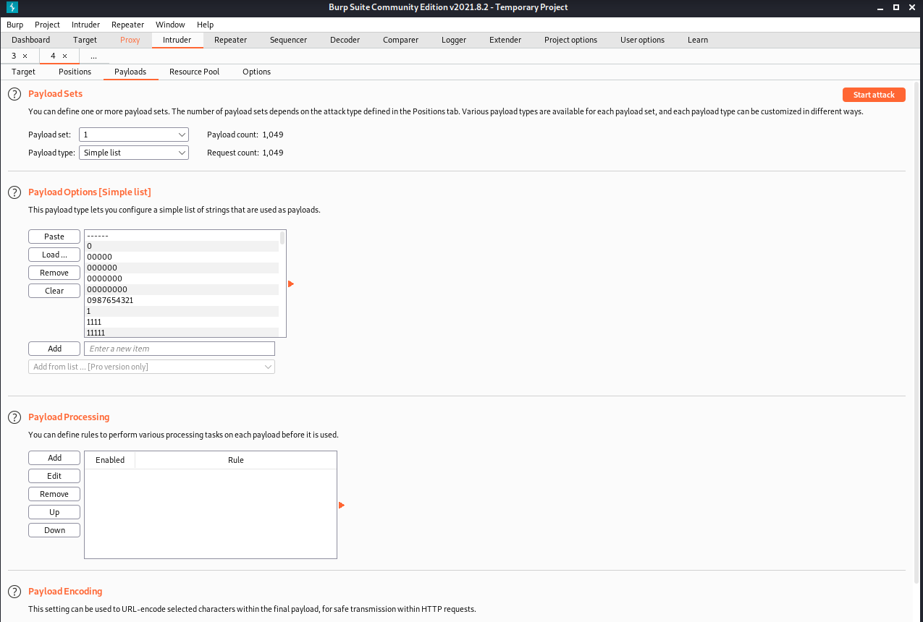Switch to main Target tab
The width and height of the screenshot is (923, 622).
point(85,40)
